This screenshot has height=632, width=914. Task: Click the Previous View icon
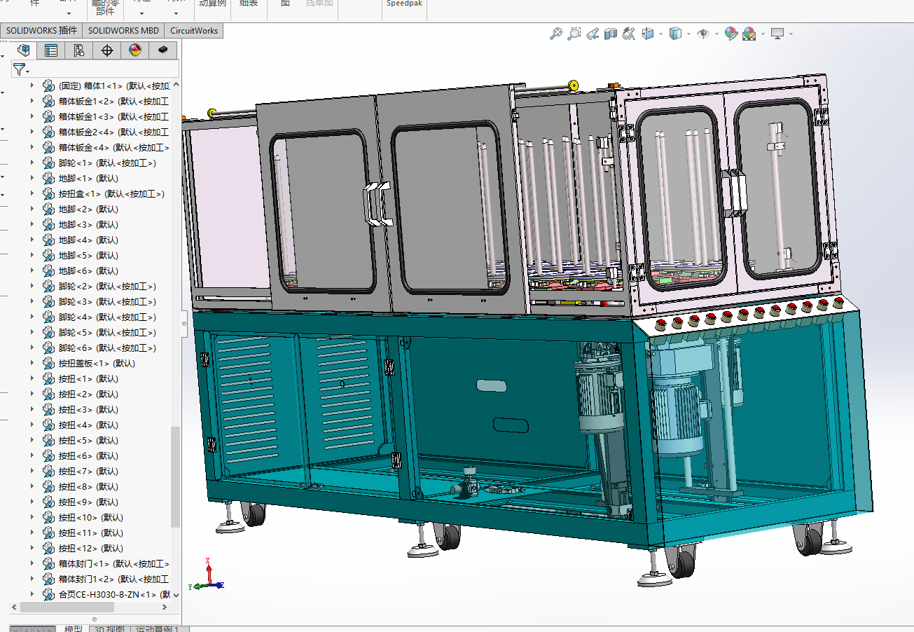593,34
